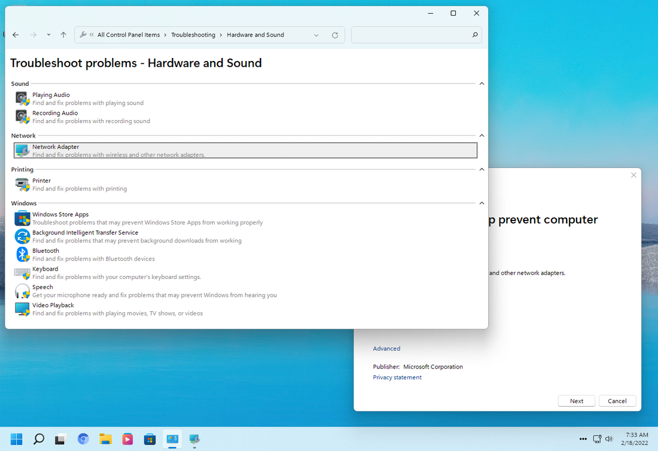Open the Windows Store Apps icon
Viewport: 658px width, 451px height.
[x=22, y=219]
